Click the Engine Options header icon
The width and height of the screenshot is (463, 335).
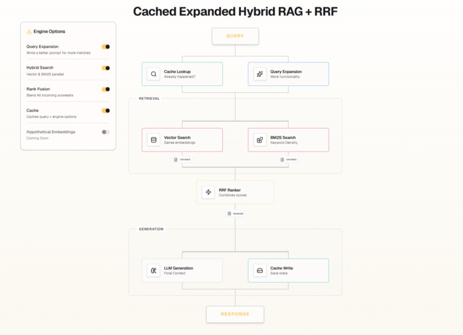(29, 32)
